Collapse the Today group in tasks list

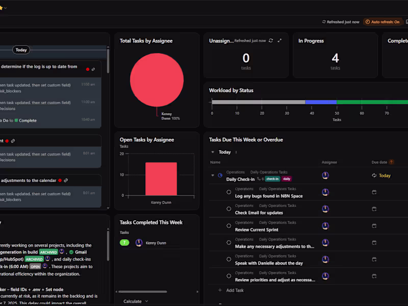pyautogui.click(x=213, y=152)
